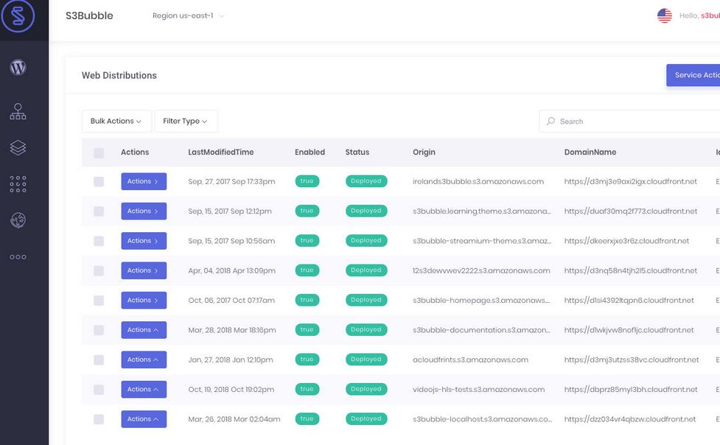Check the 12s3dewvwev2222 row checkbox
The image size is (720, 445).
point(99,270)
